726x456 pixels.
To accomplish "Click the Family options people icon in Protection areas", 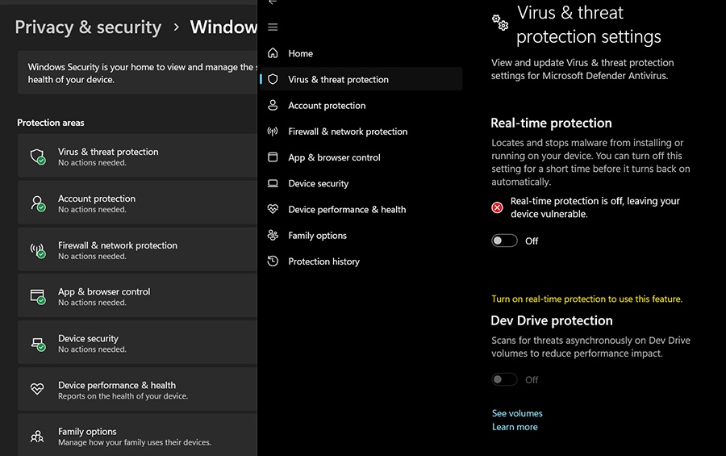I will coord(37,436).
